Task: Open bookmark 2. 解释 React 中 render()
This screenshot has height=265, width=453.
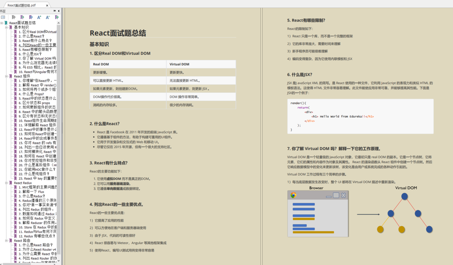Action: (x=38, y=85)
